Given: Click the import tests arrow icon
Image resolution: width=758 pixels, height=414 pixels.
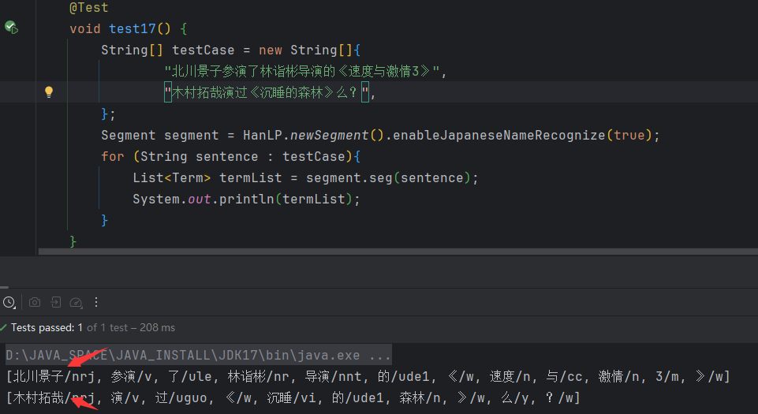Looking at the screenshot, I should 55,302.
